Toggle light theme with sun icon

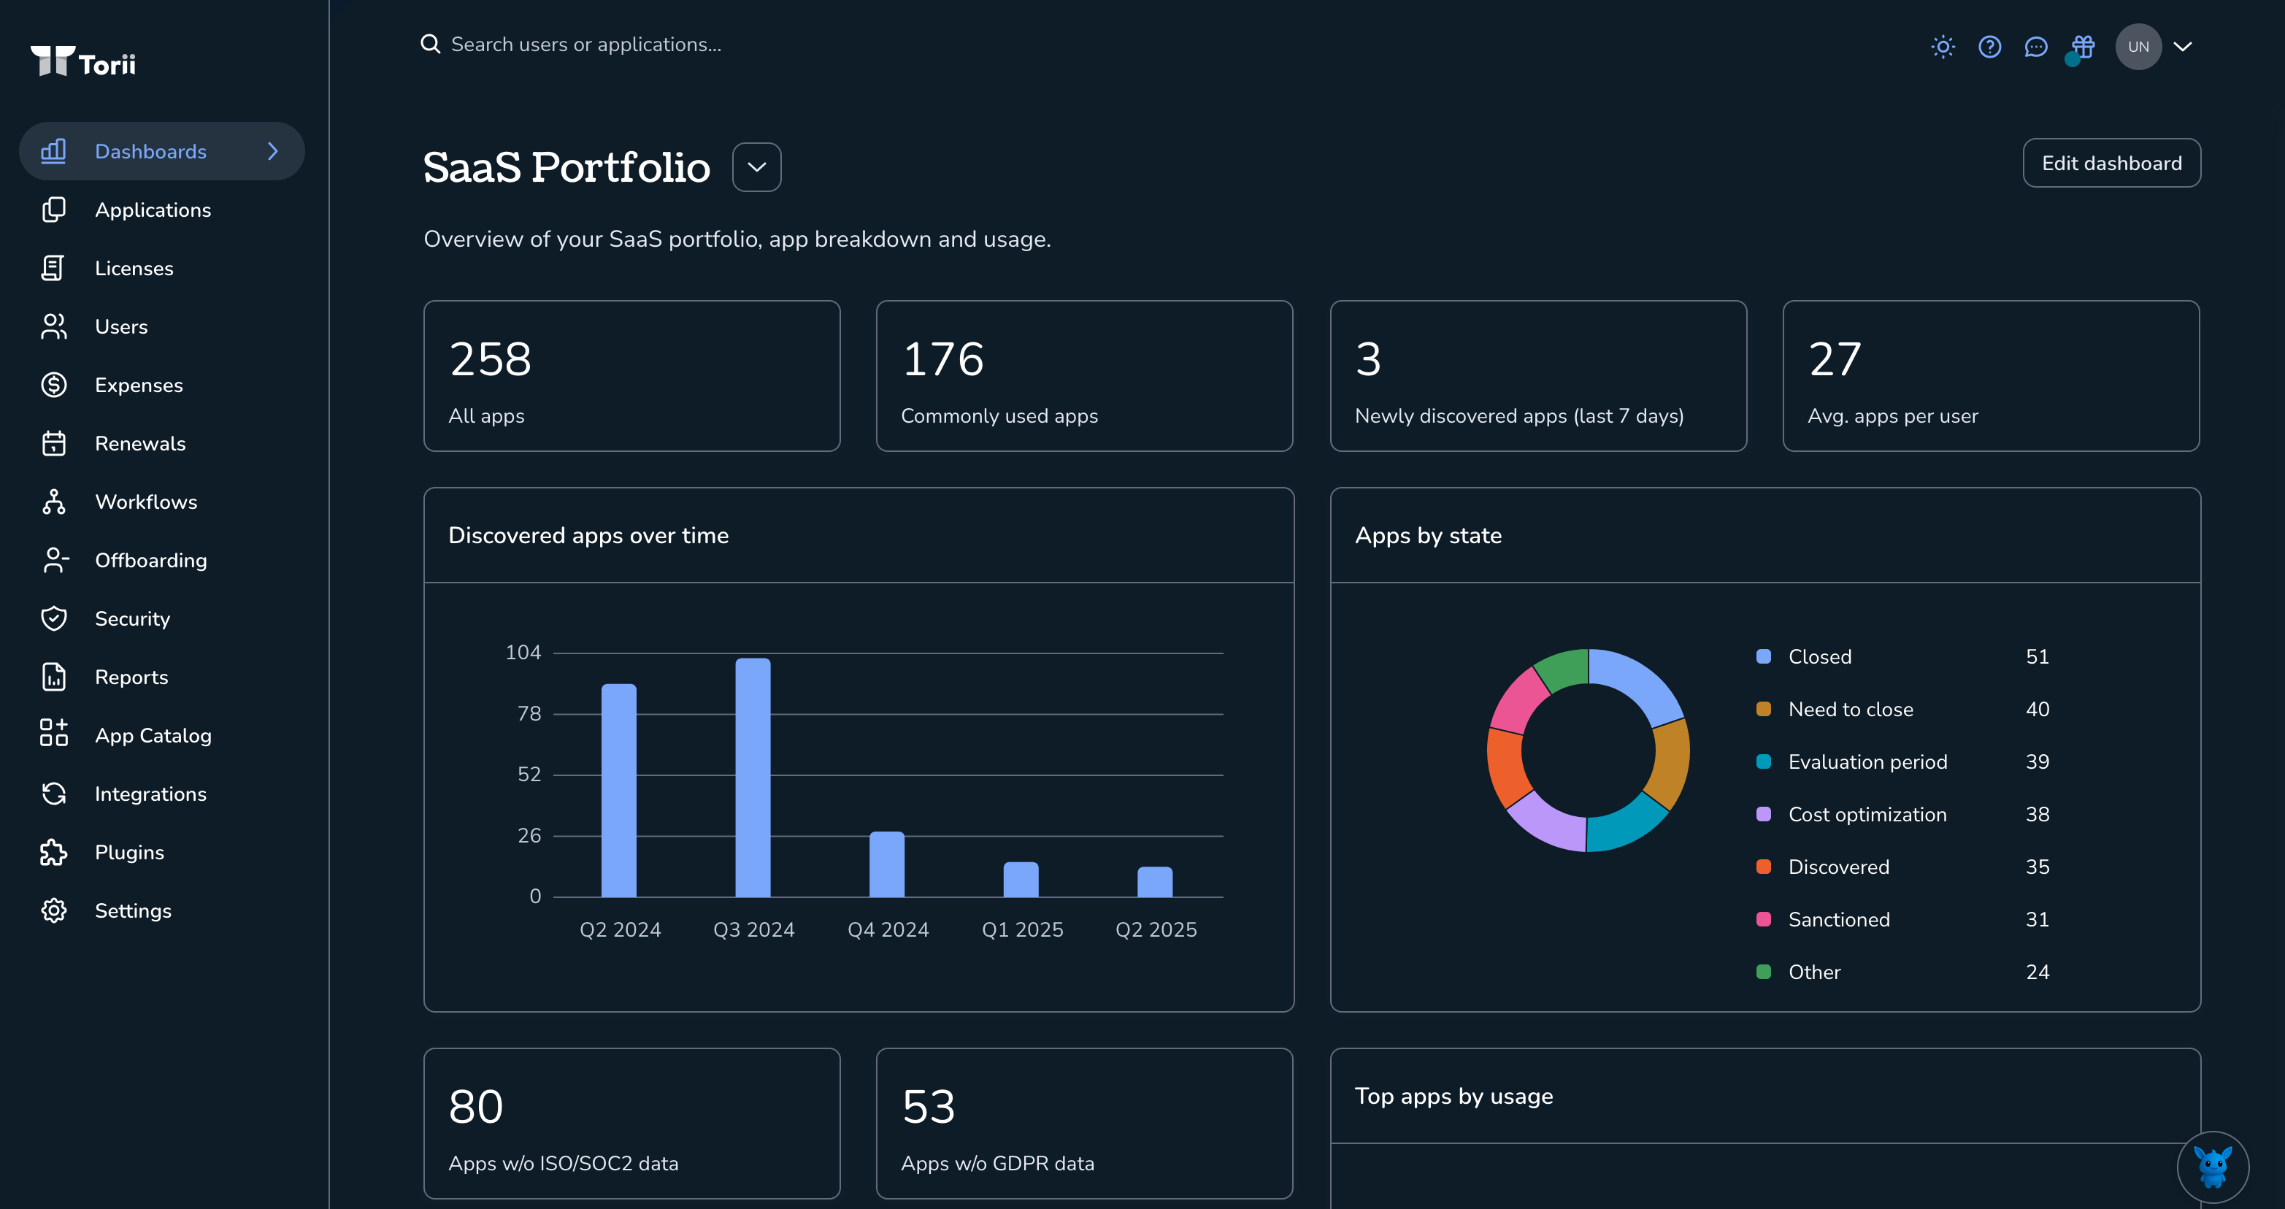(1943, 46)
